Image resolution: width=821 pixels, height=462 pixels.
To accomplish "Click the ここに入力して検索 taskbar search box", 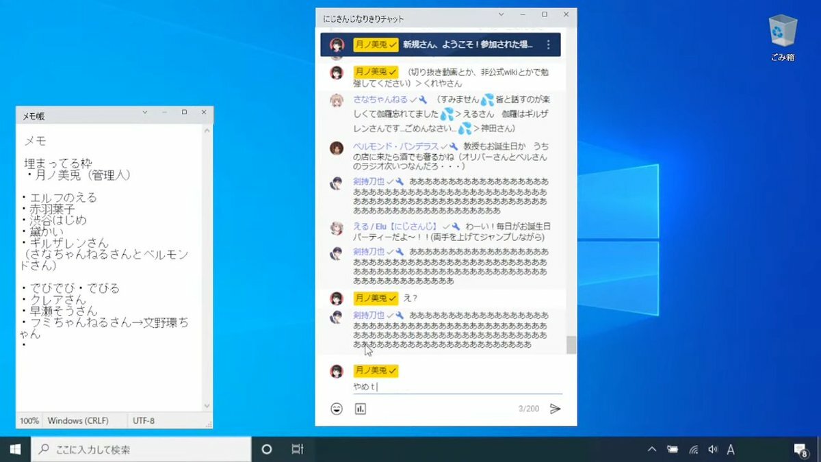I will 141,450.
